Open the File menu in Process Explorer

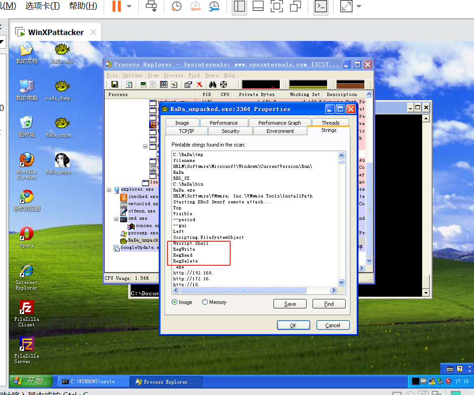(112, 75)
